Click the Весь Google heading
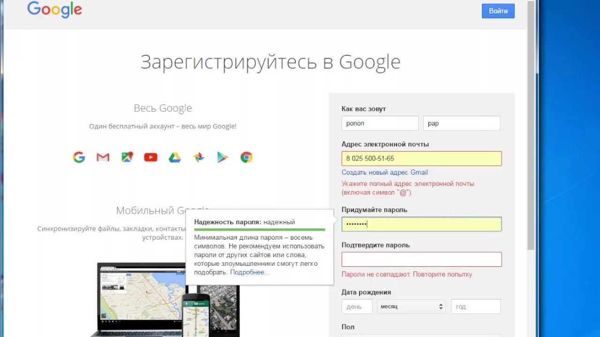 point(163,108)
